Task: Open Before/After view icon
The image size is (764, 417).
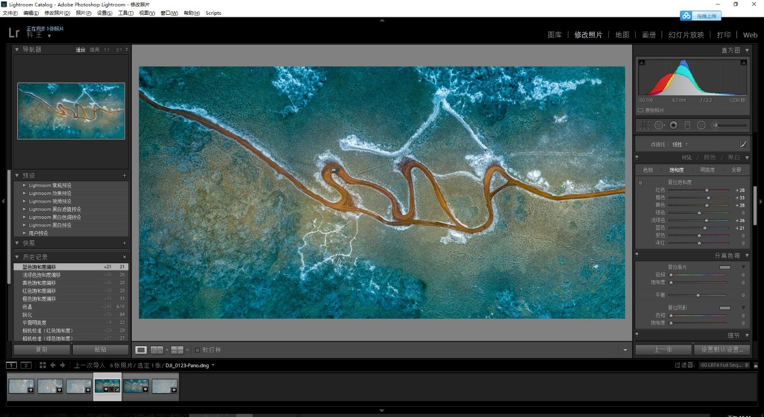Action: coord(157,350)
